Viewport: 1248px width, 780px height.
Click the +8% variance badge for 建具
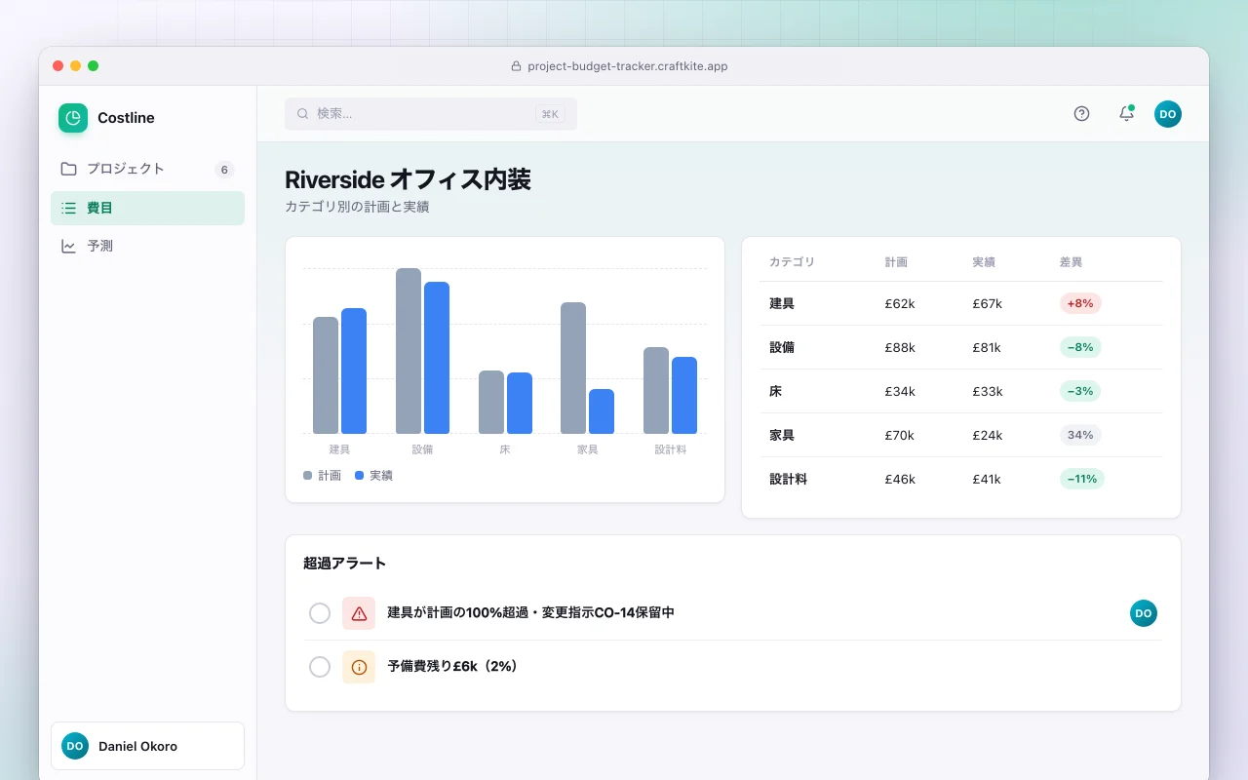pos(1080,303)
